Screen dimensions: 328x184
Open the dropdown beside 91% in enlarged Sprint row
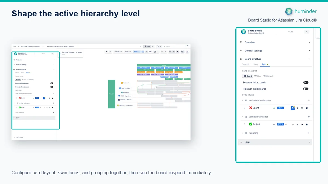tap(286, 108)
